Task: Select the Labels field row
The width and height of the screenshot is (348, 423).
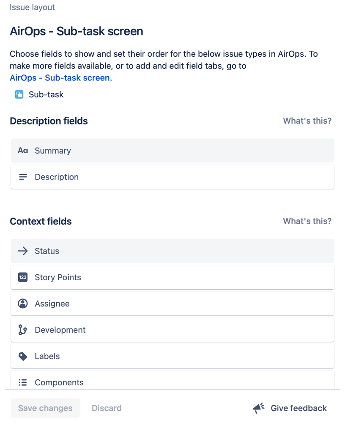Action: pos(173,356)
